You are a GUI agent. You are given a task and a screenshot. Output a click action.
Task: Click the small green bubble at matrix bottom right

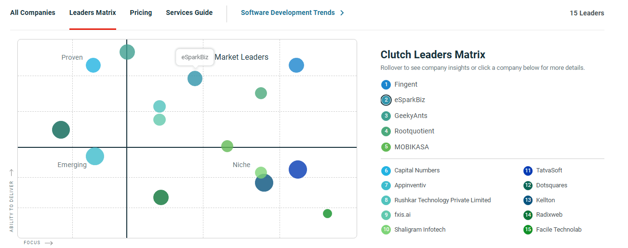pyautogui.click(x=327, y=214)
